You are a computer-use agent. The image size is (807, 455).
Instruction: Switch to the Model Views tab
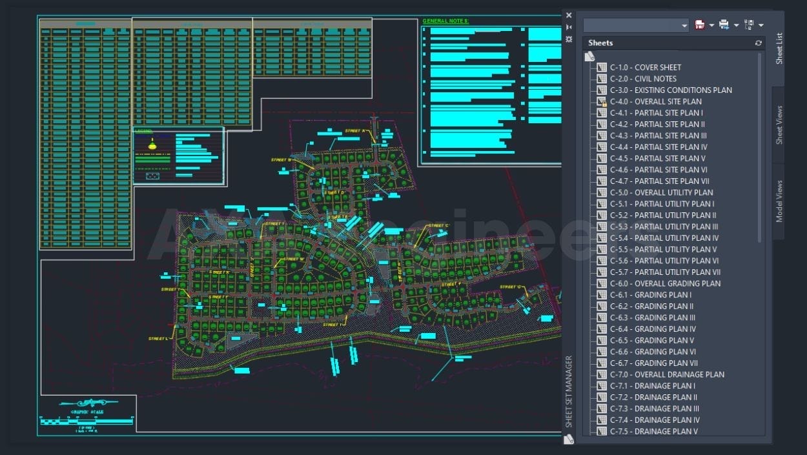779,201
